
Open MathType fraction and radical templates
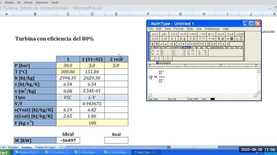click(164, 39)
